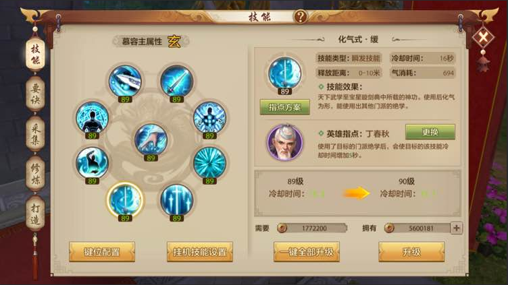Go to the 修炼 side tab
508x285 pixels.
pos(35,173)
